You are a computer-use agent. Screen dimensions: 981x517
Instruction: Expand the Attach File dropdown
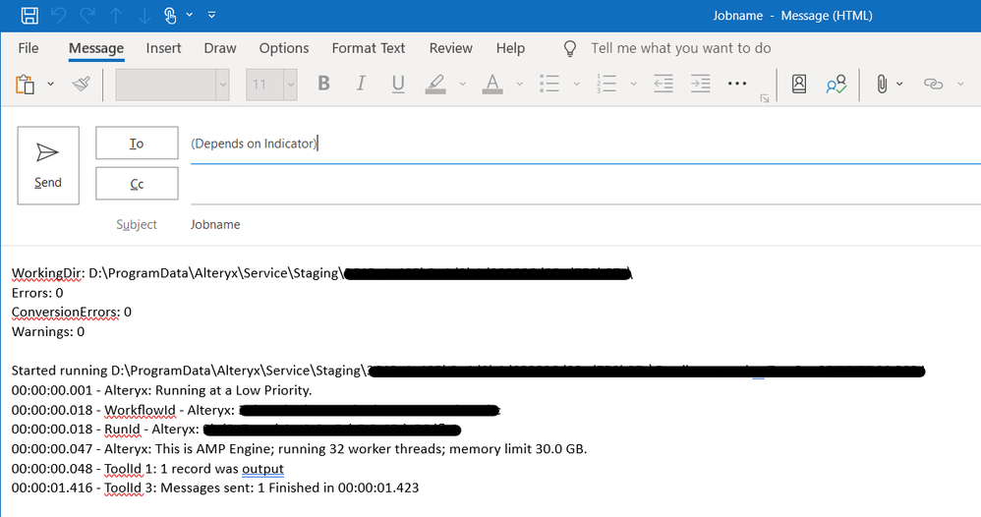pos(899,84)
